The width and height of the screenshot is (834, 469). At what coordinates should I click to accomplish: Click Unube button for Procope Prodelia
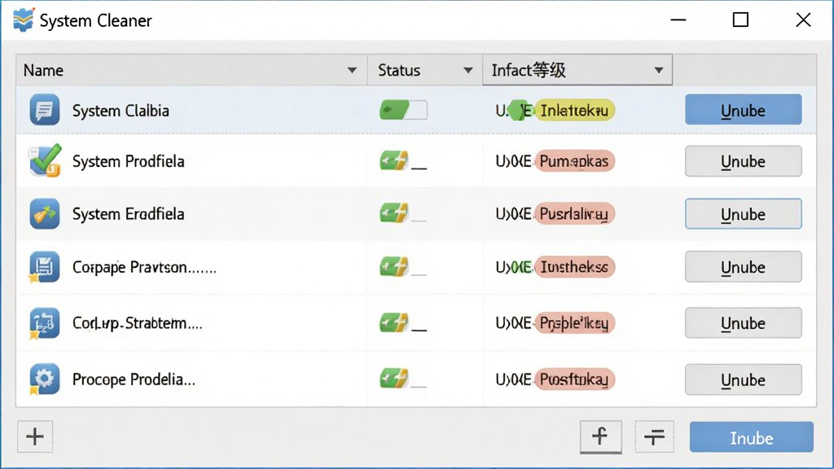click(743, 379)
